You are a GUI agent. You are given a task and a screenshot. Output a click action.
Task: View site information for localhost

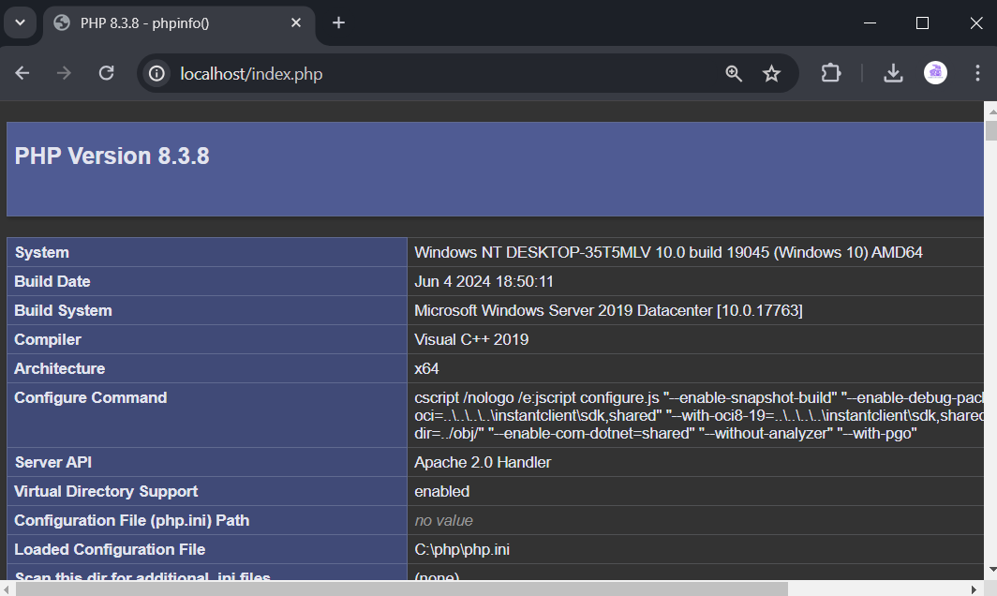point(156,74)
